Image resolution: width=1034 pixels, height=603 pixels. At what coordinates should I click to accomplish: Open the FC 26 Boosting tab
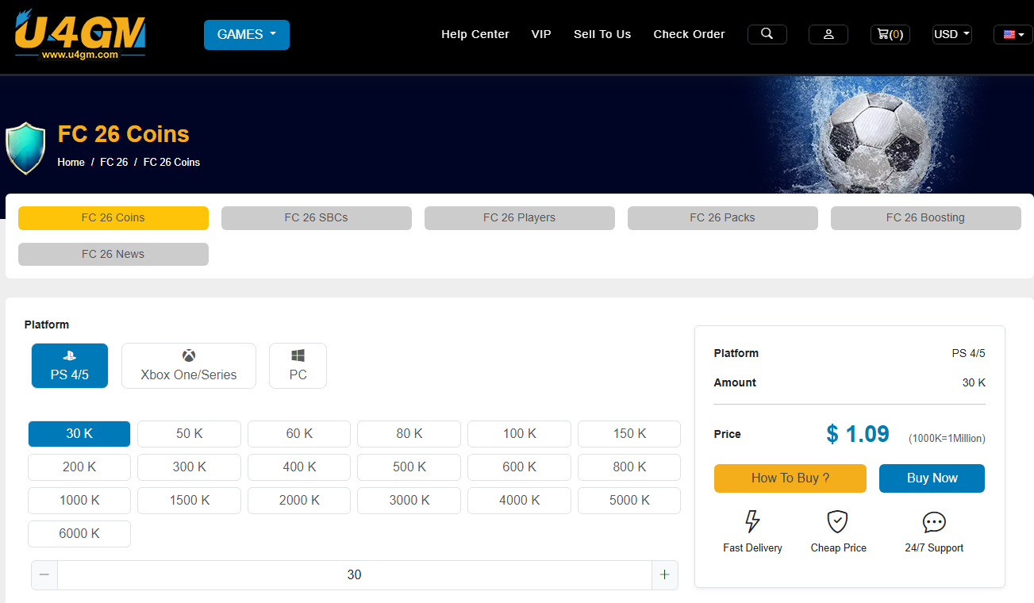point(925,218)
